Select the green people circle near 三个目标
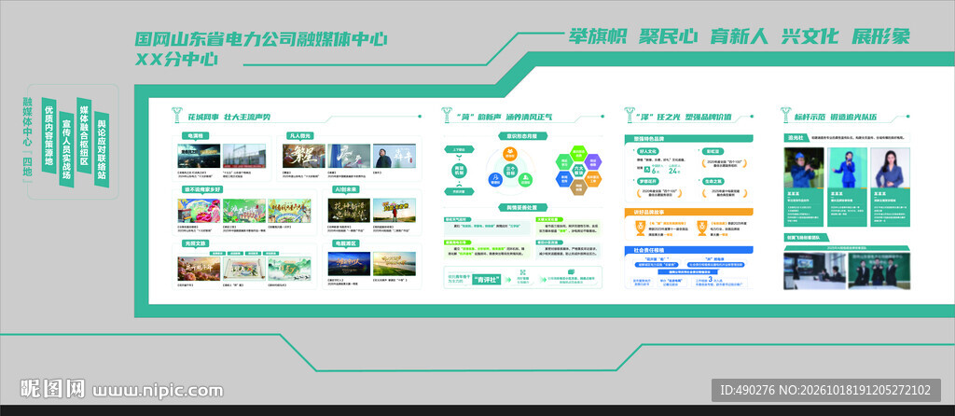This screenshot has width=955, height=416. click(x=524, y=180)
